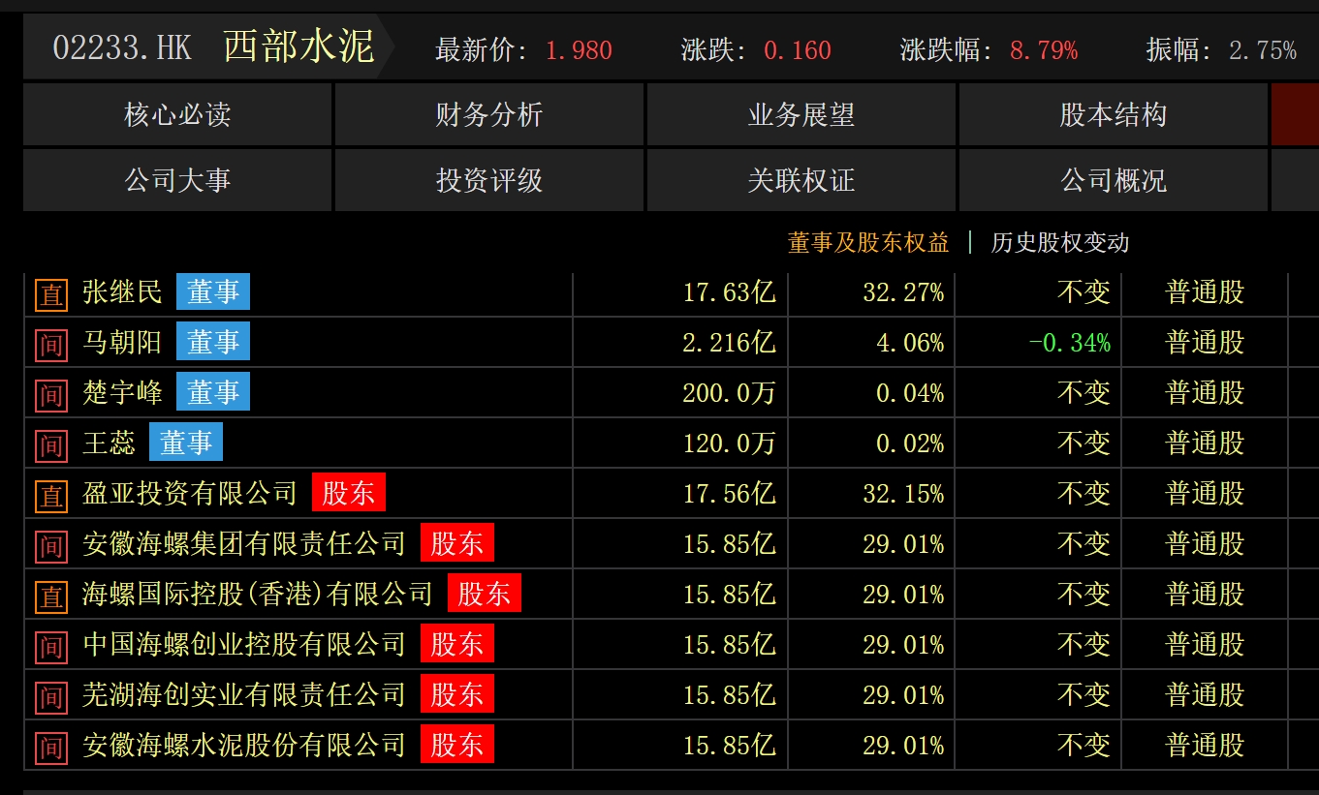Click the 间 icon beside 楚宇峰
Image resolution: width=1319 pixels, height=795 pixels.
(51, 395)
